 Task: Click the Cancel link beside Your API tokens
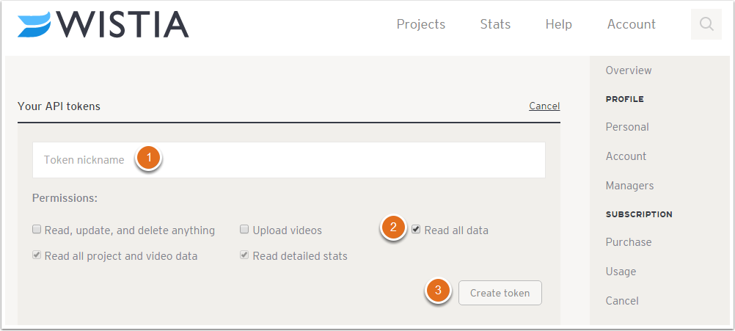[544, 106]
